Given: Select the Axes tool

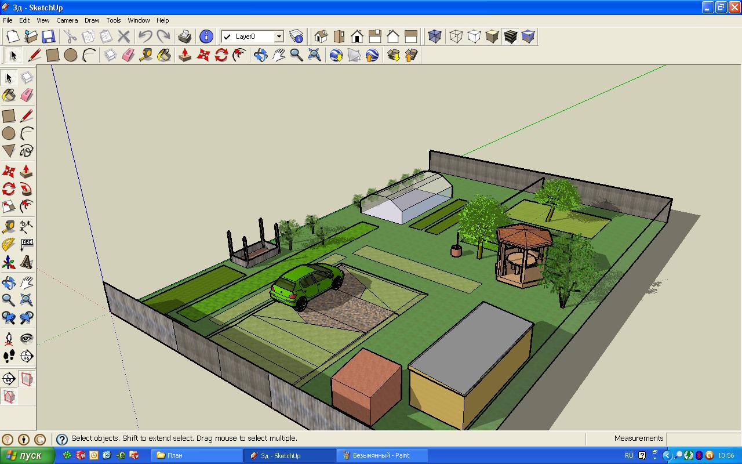Looking at the screenshot, I should pos(9,262).
